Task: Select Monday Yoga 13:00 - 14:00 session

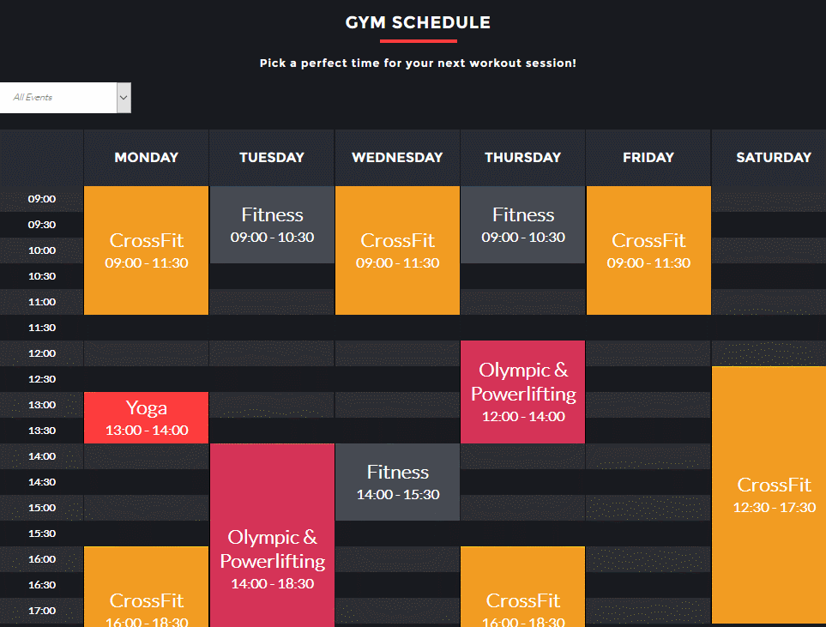Action: [147, 418]
